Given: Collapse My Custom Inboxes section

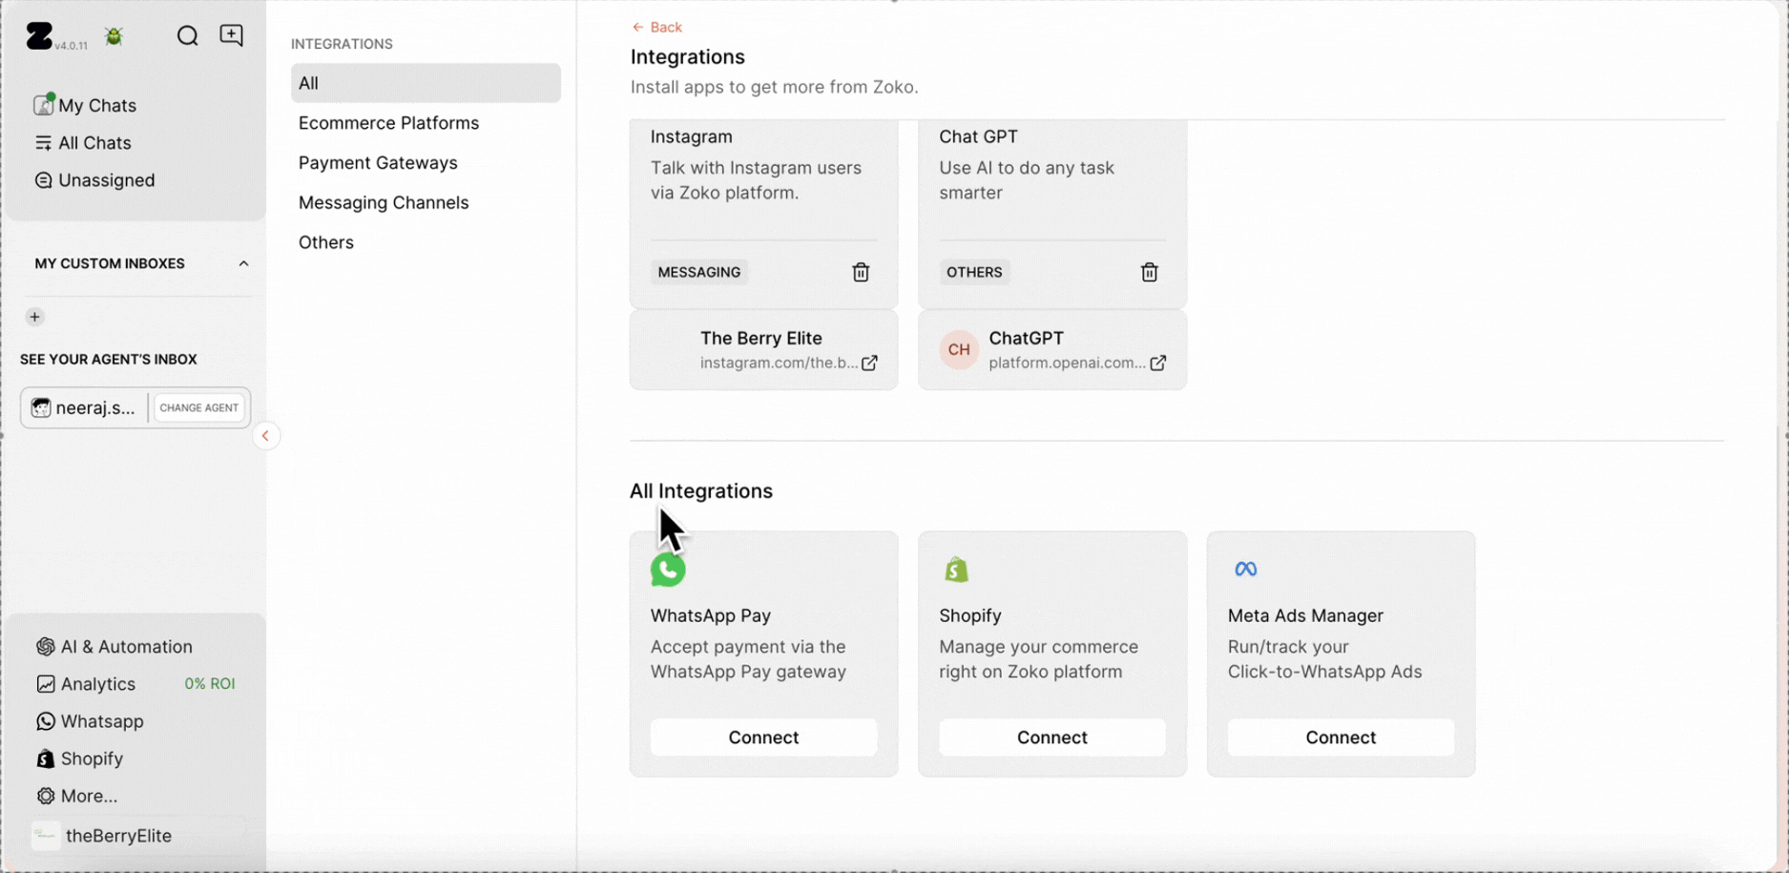Looking at the screenshot, I should (x=244, y=264).
